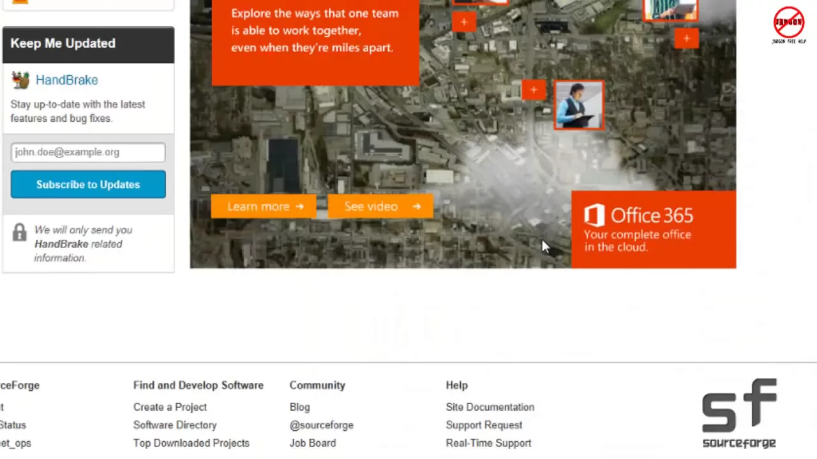Click the plus marker beside the orange text box
Image resolution: width=817 pixels, height=459 pixels.
(464, 22)
